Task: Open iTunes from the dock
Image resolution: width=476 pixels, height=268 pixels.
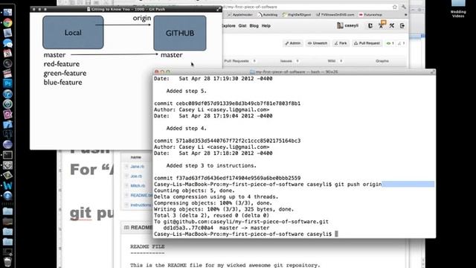Action: (x=7, y=94)
